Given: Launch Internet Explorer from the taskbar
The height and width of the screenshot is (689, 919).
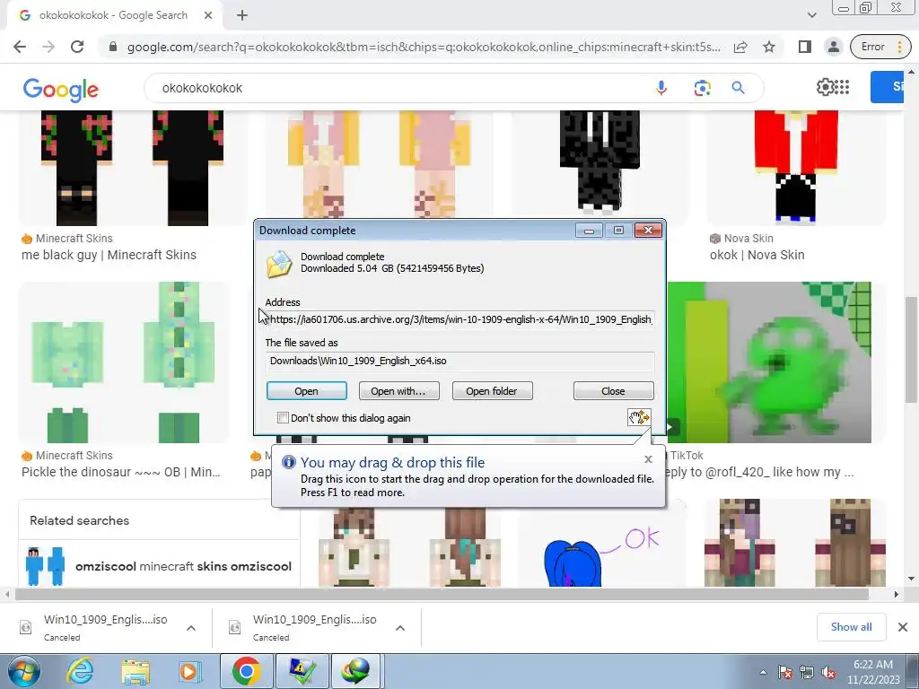Looking at the screenshot, I should tap(80, 671).
